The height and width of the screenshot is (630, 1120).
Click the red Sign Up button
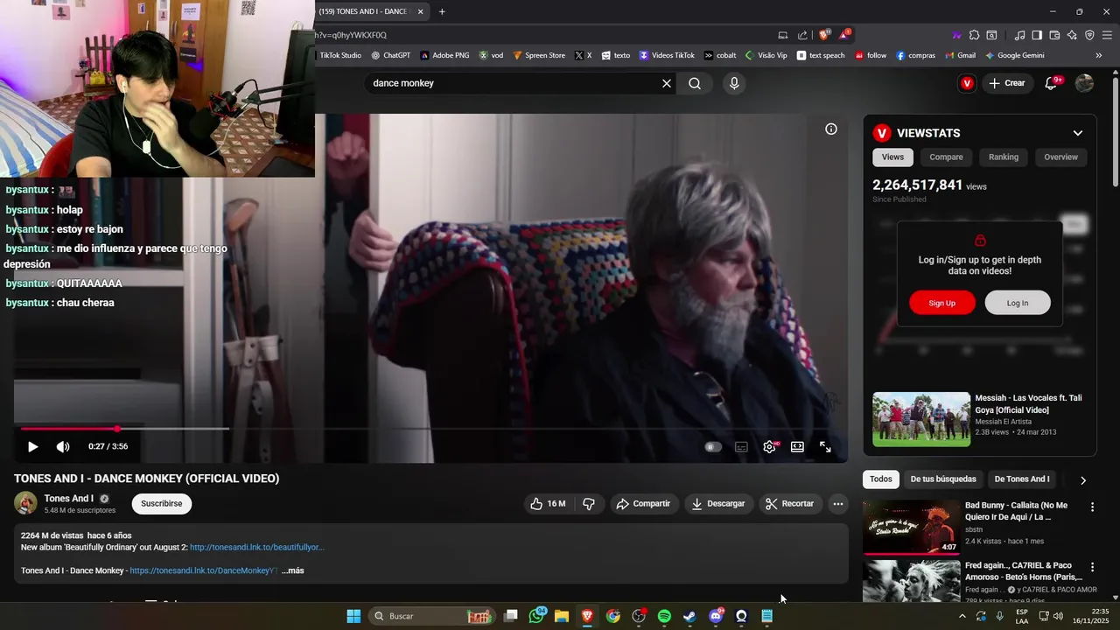[x=941, y=303]
